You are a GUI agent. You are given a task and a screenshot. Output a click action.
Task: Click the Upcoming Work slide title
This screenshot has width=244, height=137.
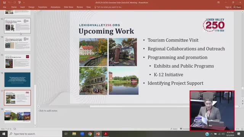click(x=106, y=31)
